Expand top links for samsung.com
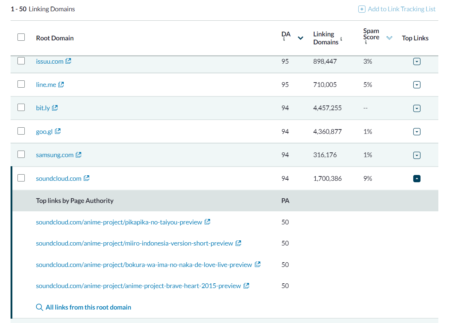This screenshot has height=323, width=450. point(417,155)
